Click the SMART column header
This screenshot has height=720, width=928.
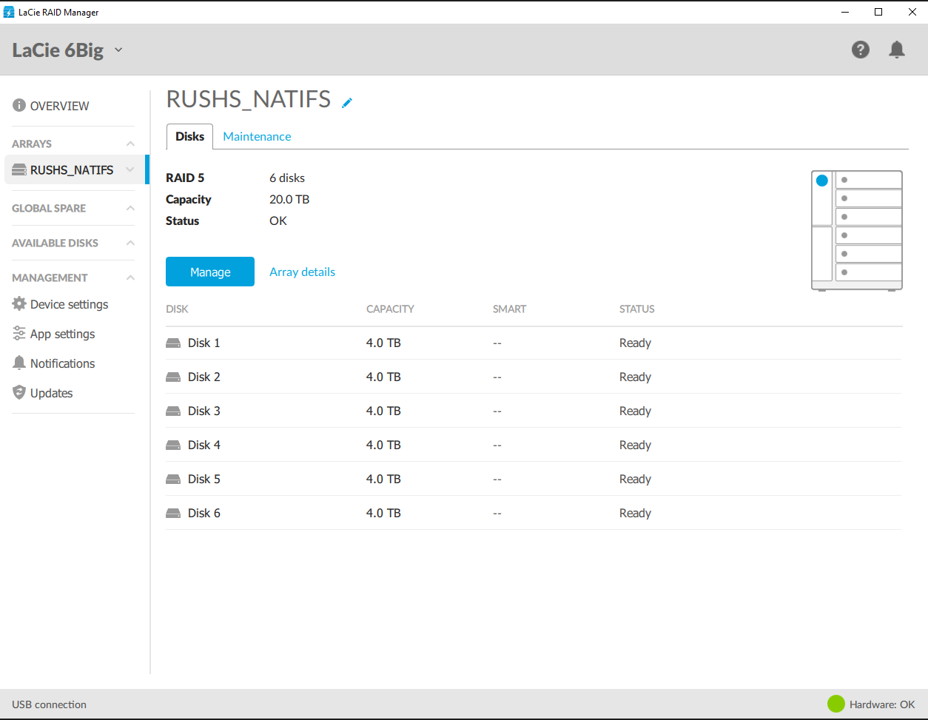click(509, 309)
